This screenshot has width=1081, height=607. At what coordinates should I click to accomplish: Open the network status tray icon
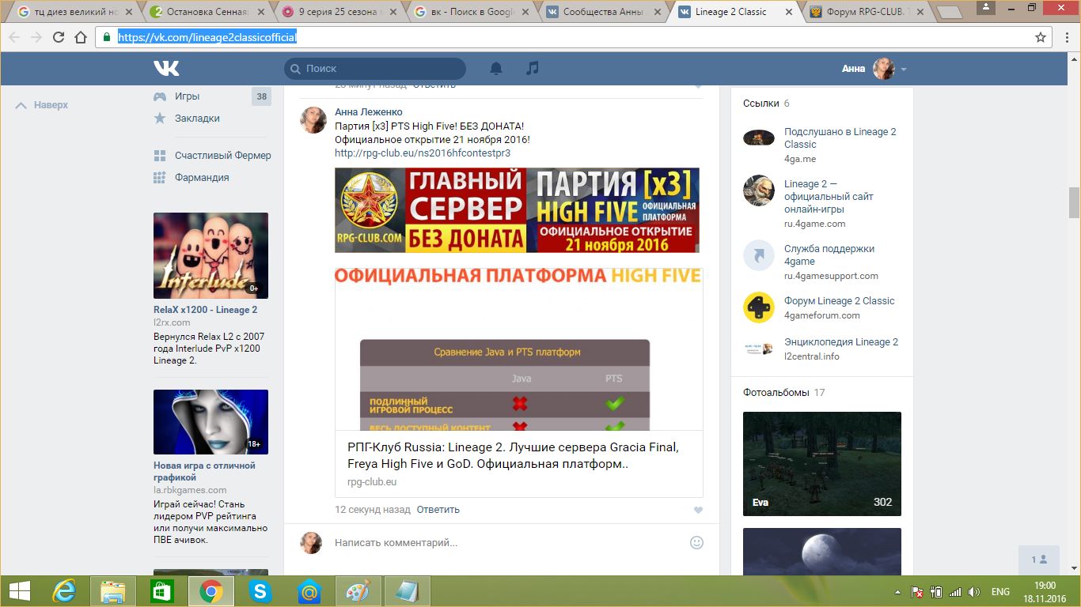954,592
